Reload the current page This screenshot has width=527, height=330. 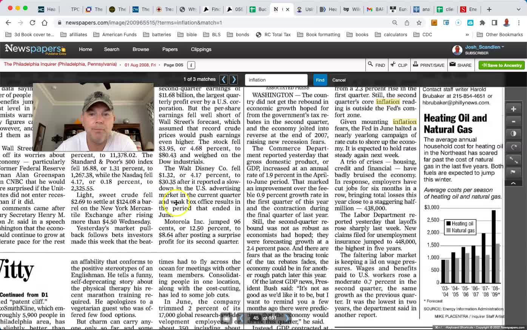(x=32, y=23)
